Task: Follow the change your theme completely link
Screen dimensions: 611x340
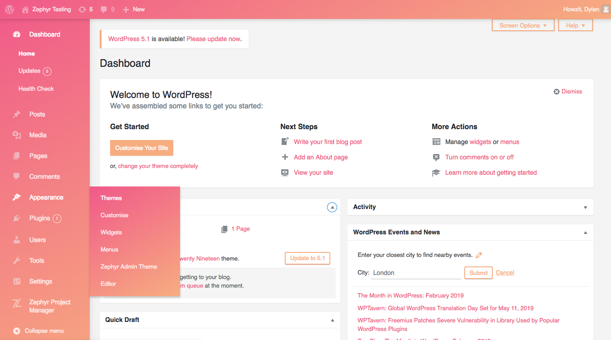Action: click(x=157, y=166)
